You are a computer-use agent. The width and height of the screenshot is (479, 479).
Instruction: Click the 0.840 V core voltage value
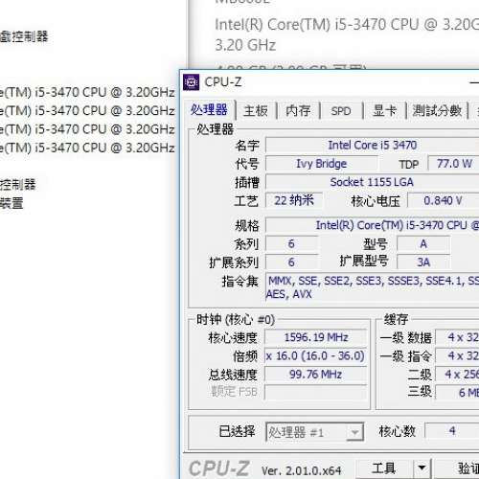444,201
